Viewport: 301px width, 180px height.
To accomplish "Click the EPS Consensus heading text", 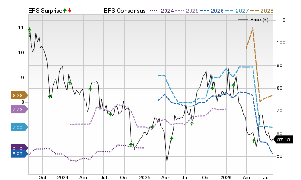I will pyautogui.click(x=125, y=11).
